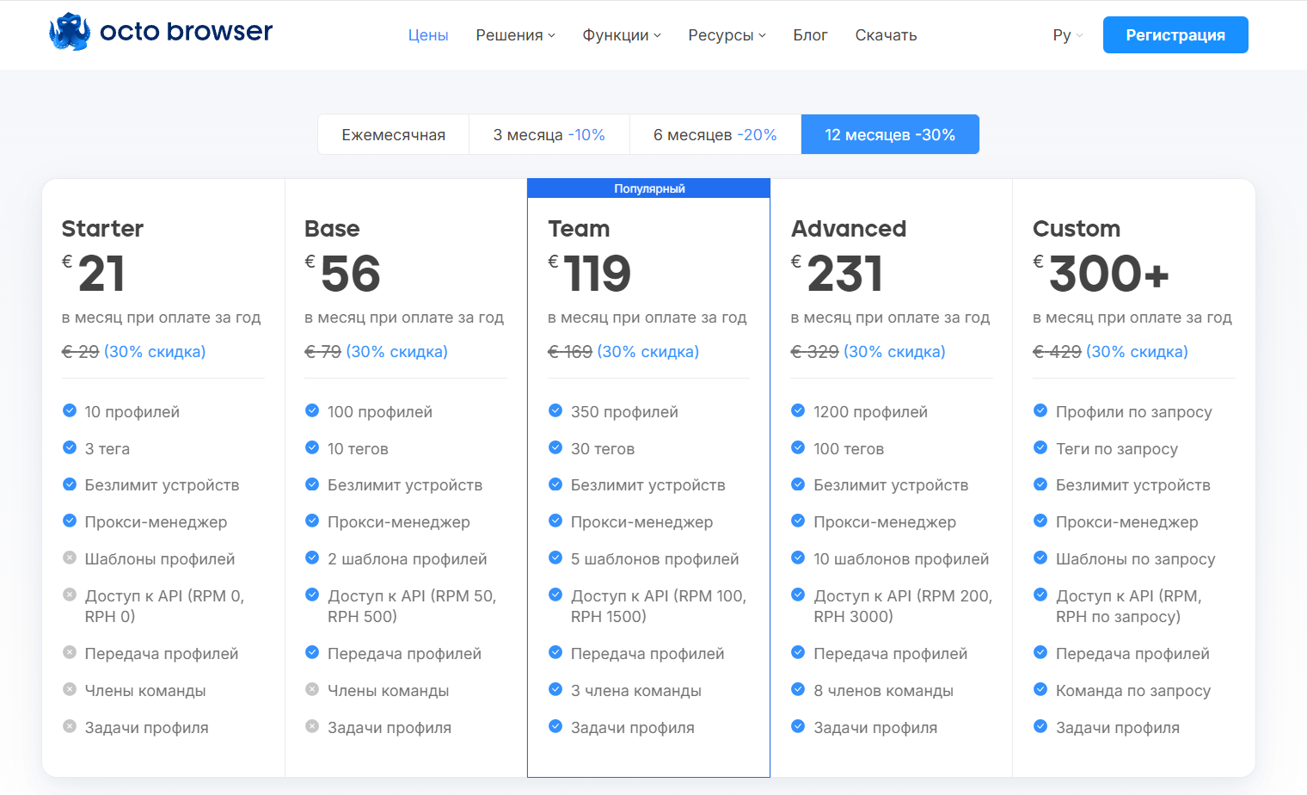Image resolution: width=1307 pixels, height=795 pixels.
Task: Click the Шаблоны по запросу feature text
Action: click(x=1135, y=559)
